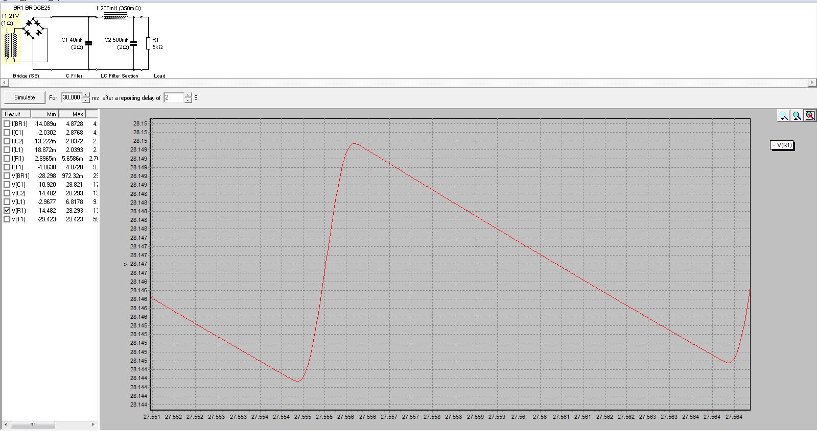Click the V y-axis unit label

125,264
